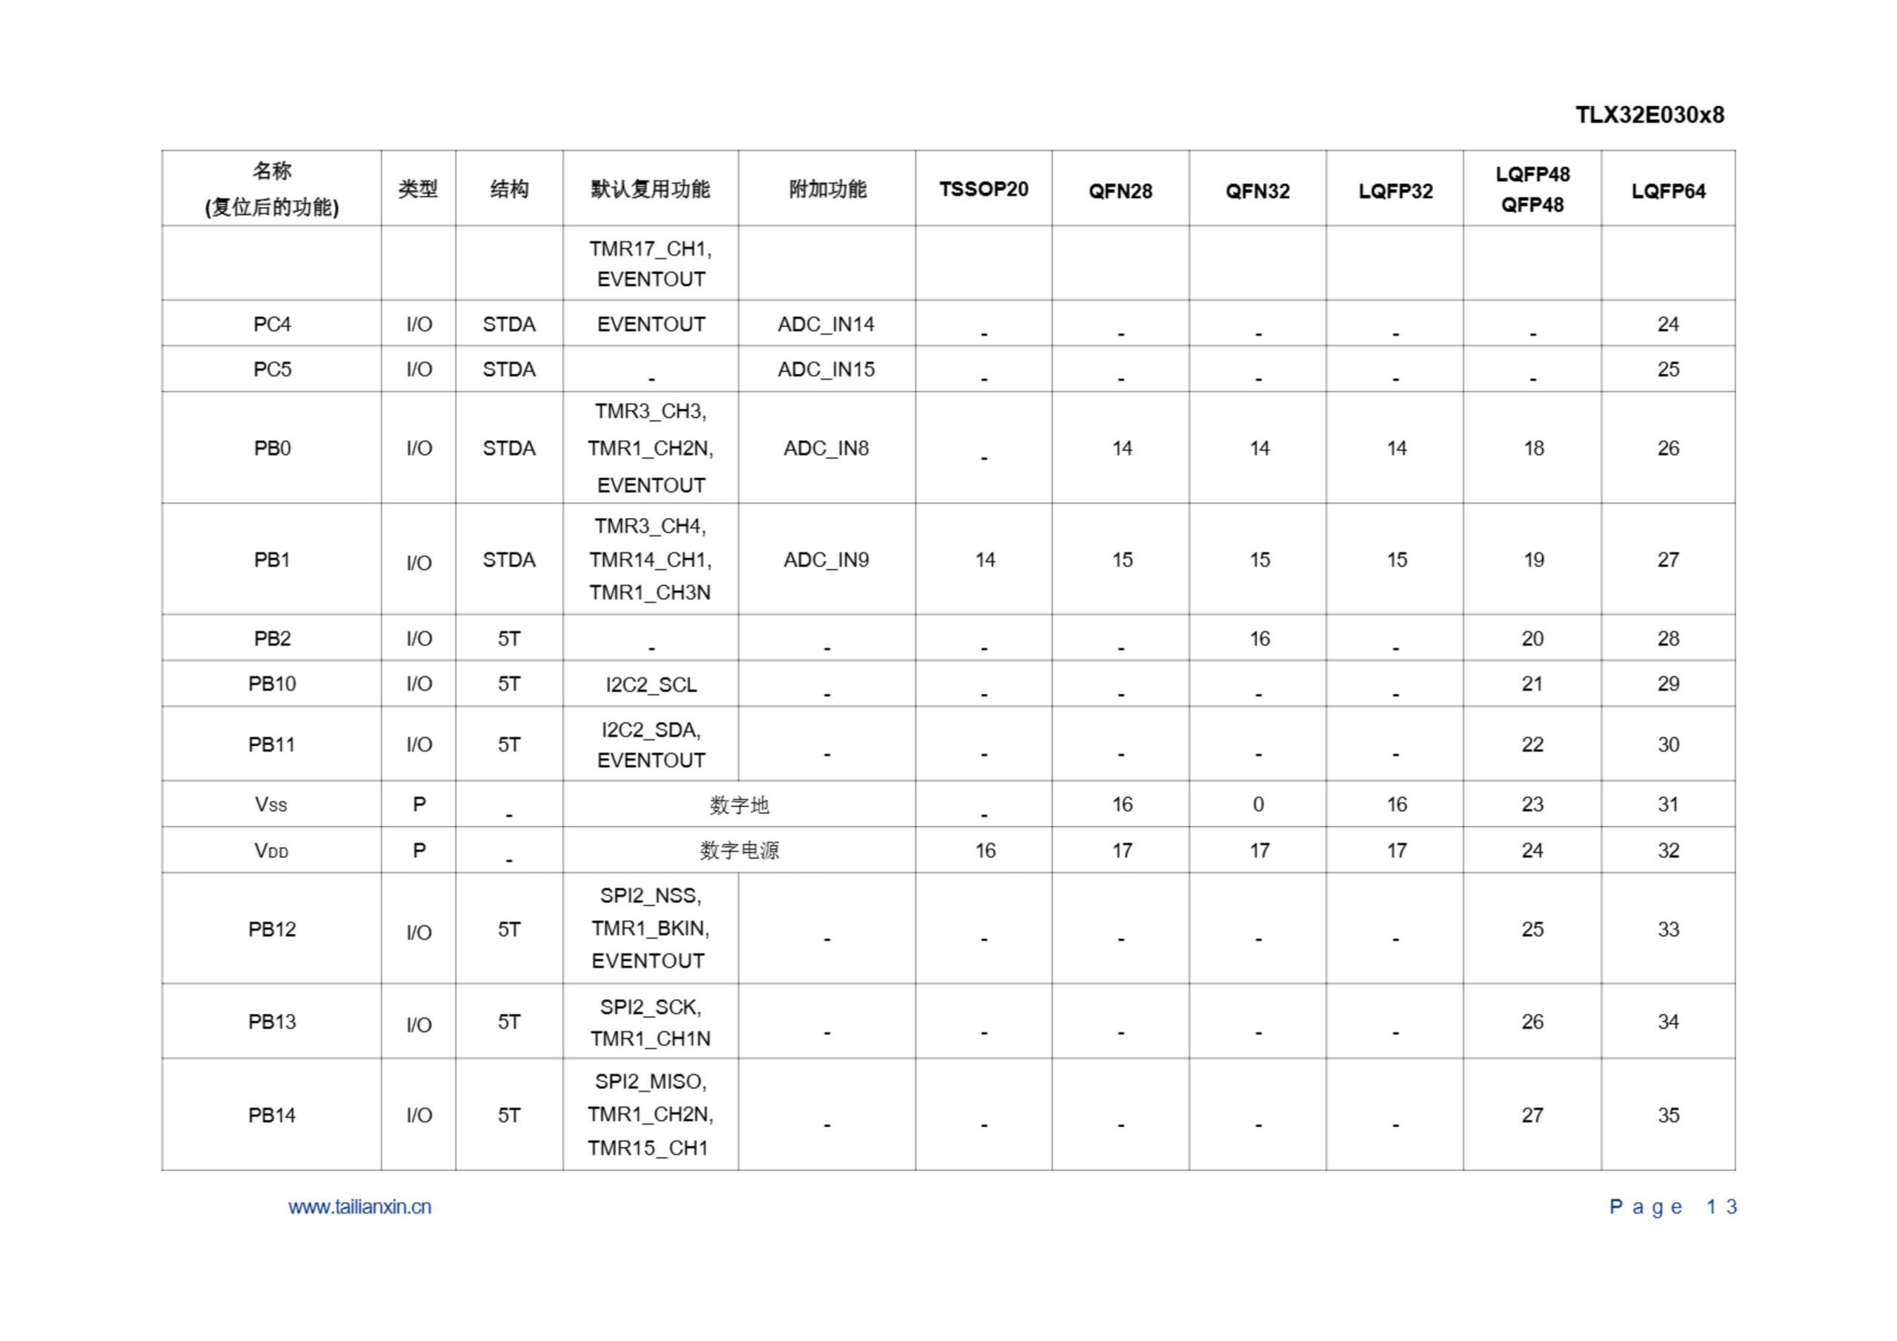Click the ADC_IN14 additional function cell
The image size is (1897, 1341).
[825, 324]
